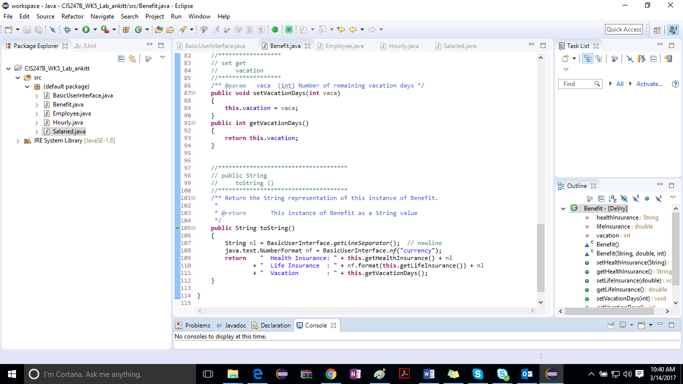The image size is (683, 384).
Task: Open the Refactor menu
Action: pos(72,16)
